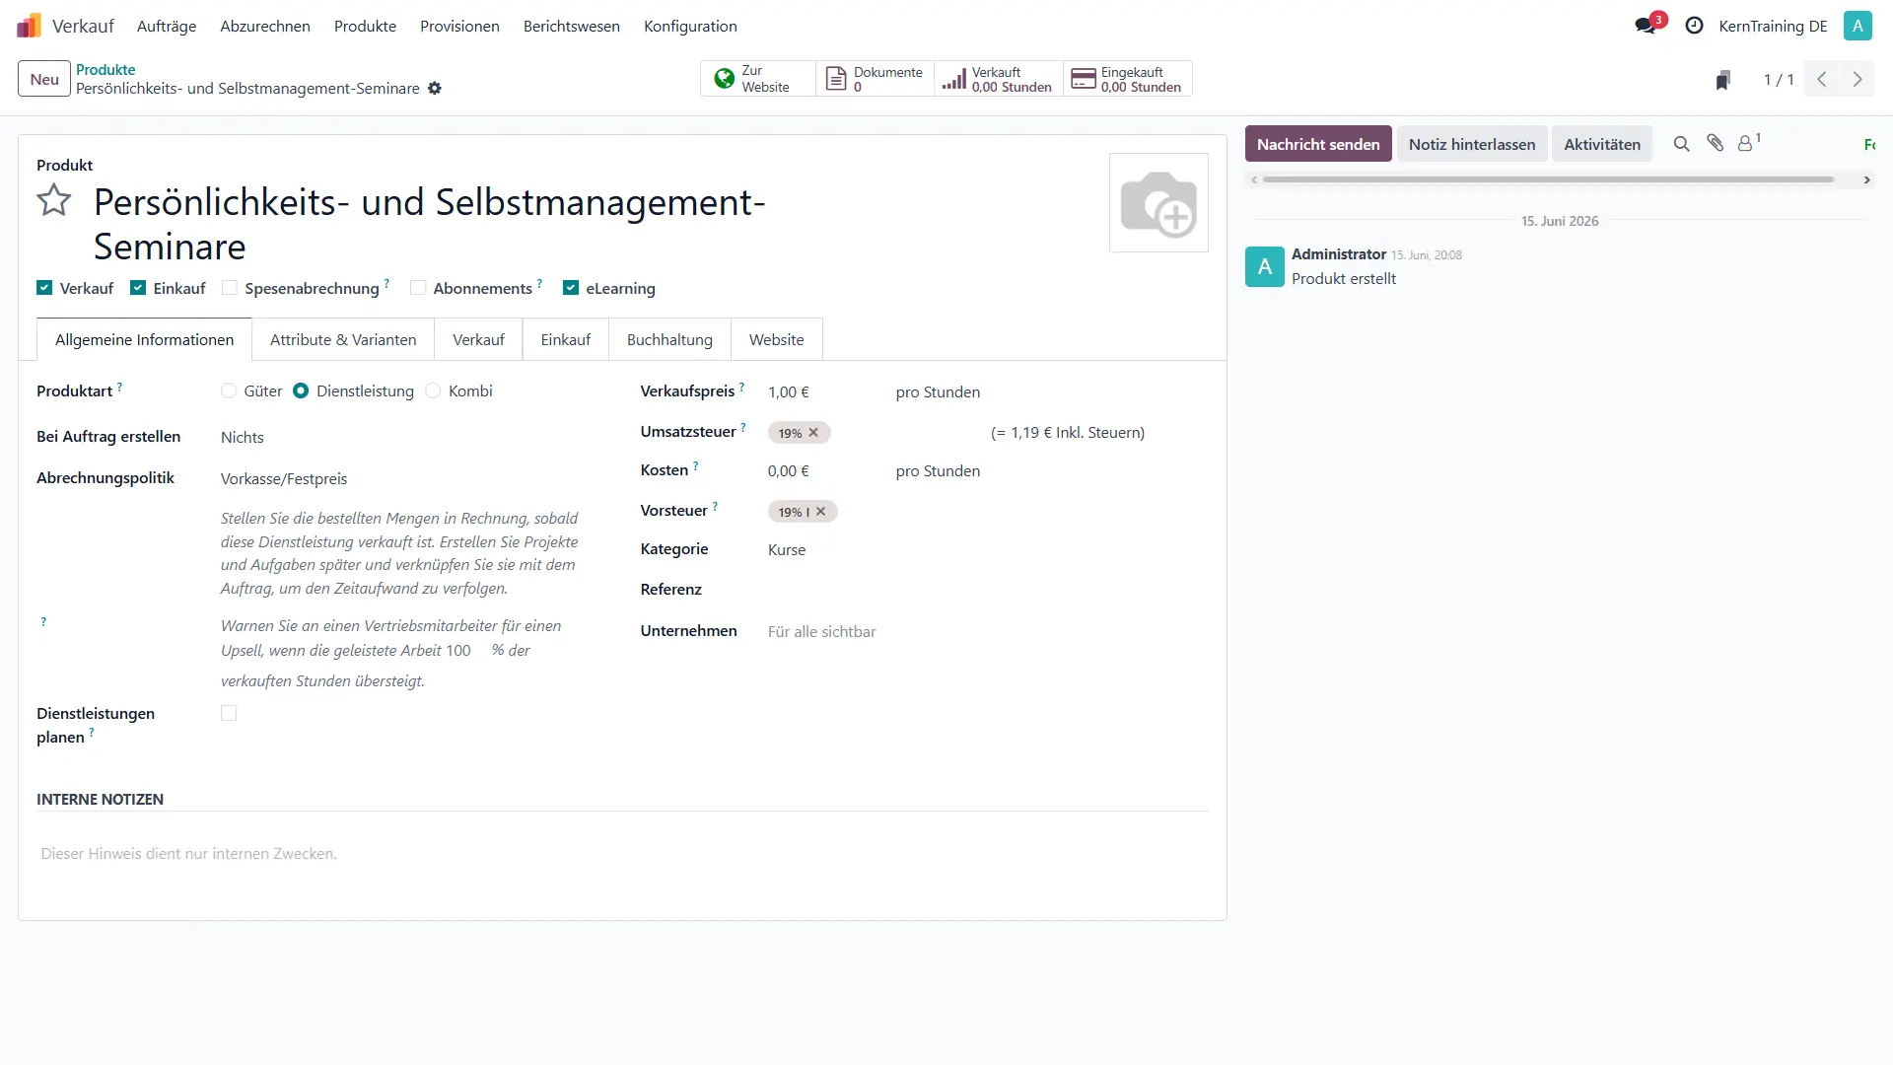
Task: Uncheck the eLearning checkbox
Action: click(571, 288)
